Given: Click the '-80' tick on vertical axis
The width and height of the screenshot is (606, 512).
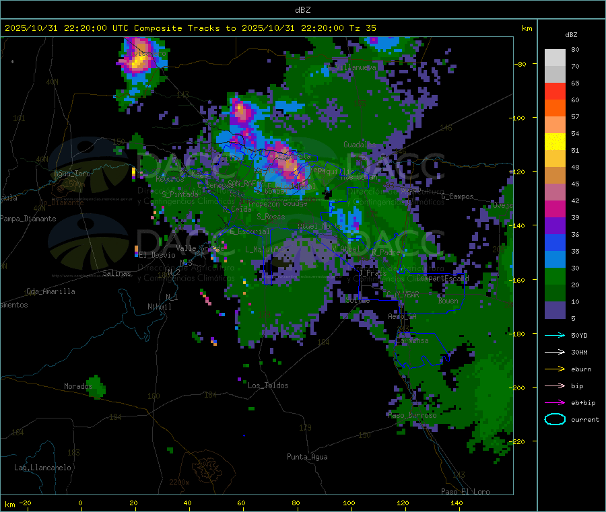Looking at the screenshot, I should (x=520, y=64).
